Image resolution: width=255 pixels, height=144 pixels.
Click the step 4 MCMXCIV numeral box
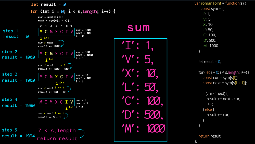(56, 102)
